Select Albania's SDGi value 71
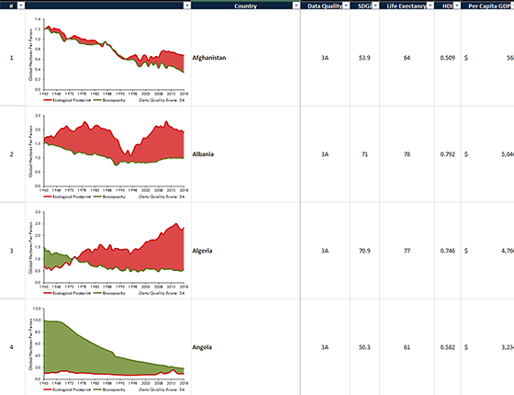This screenshot has width=514, height=395. click(364, 154)
